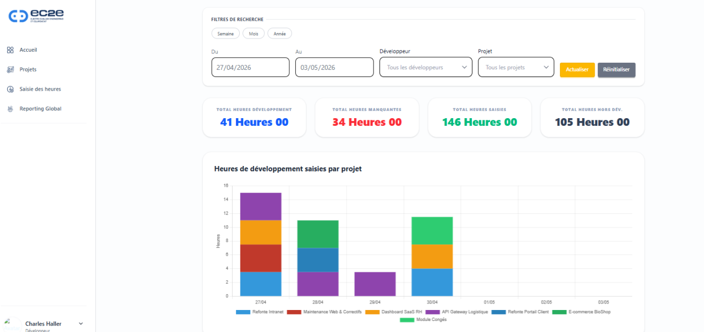704x332 pixels.
Task: Expand Charles Haller user menu chevron
Action: pyautogui.click(x=81, y=324)
